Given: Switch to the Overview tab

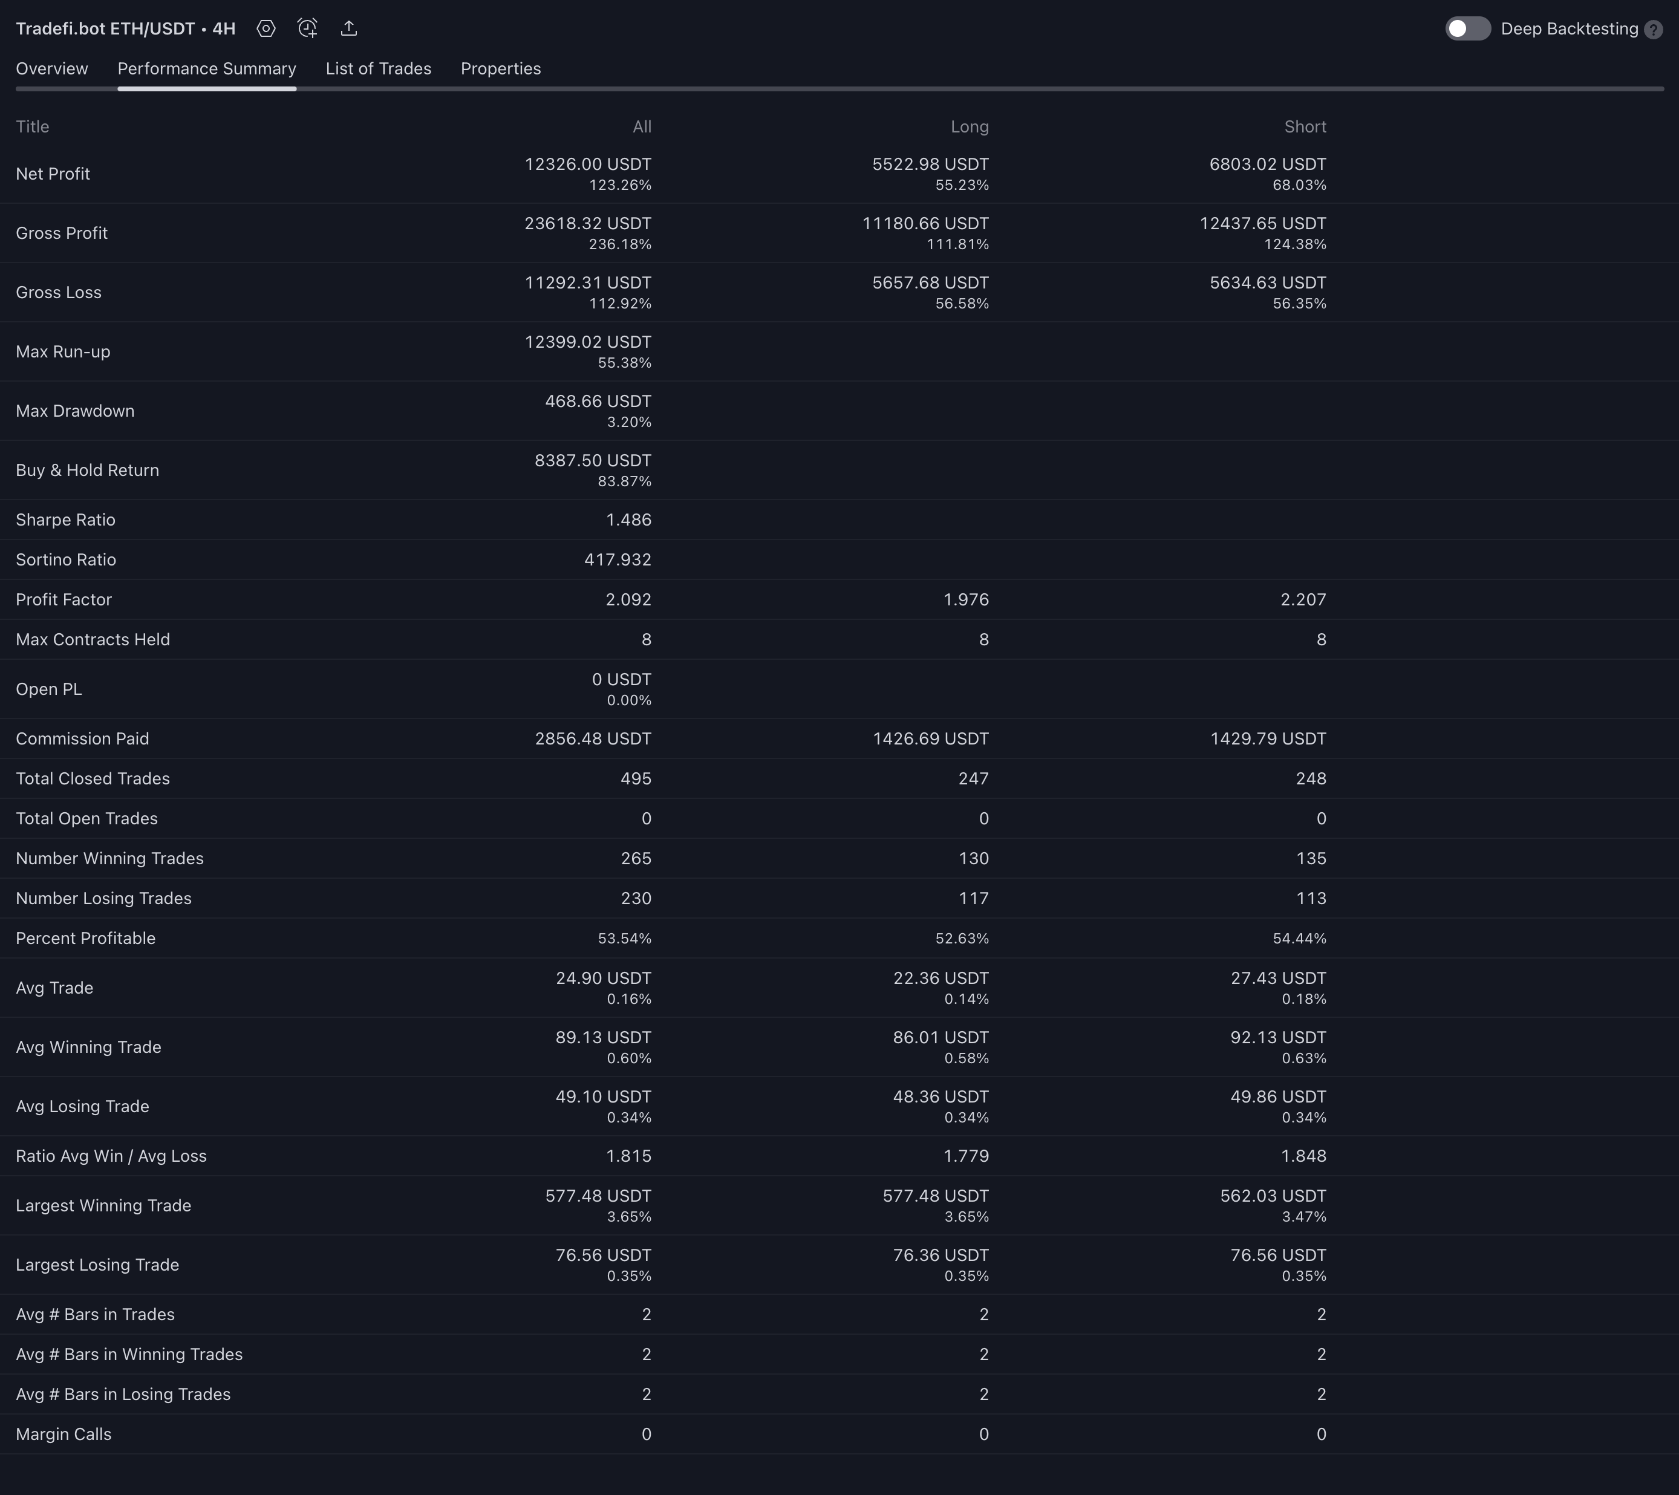Looking at the screenshot, I should tap(52, 69).
